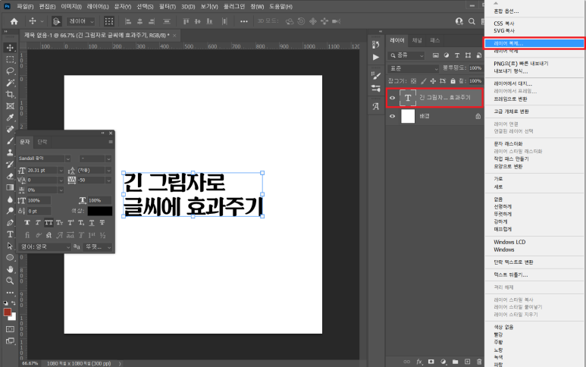
Task: Select the Move tool in the toolbox
Action: (10, 48)
